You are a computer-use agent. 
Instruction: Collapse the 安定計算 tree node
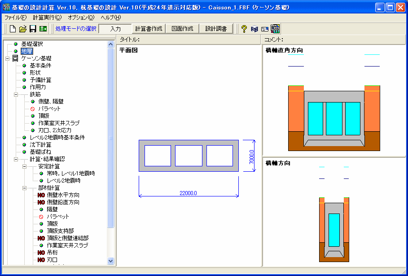24,166
